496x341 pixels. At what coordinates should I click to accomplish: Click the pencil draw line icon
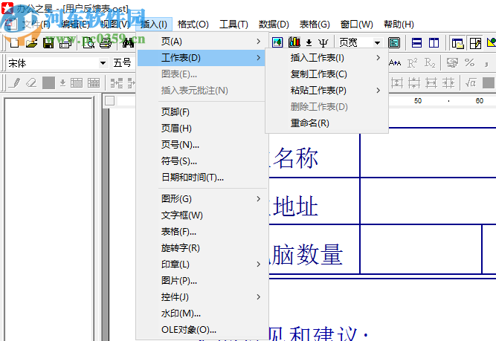tap(15, 83)
